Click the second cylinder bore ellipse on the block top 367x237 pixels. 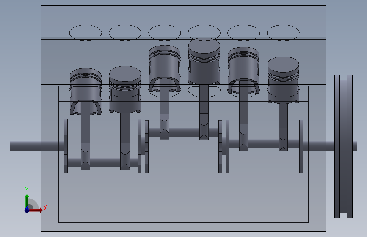point(125,33)
